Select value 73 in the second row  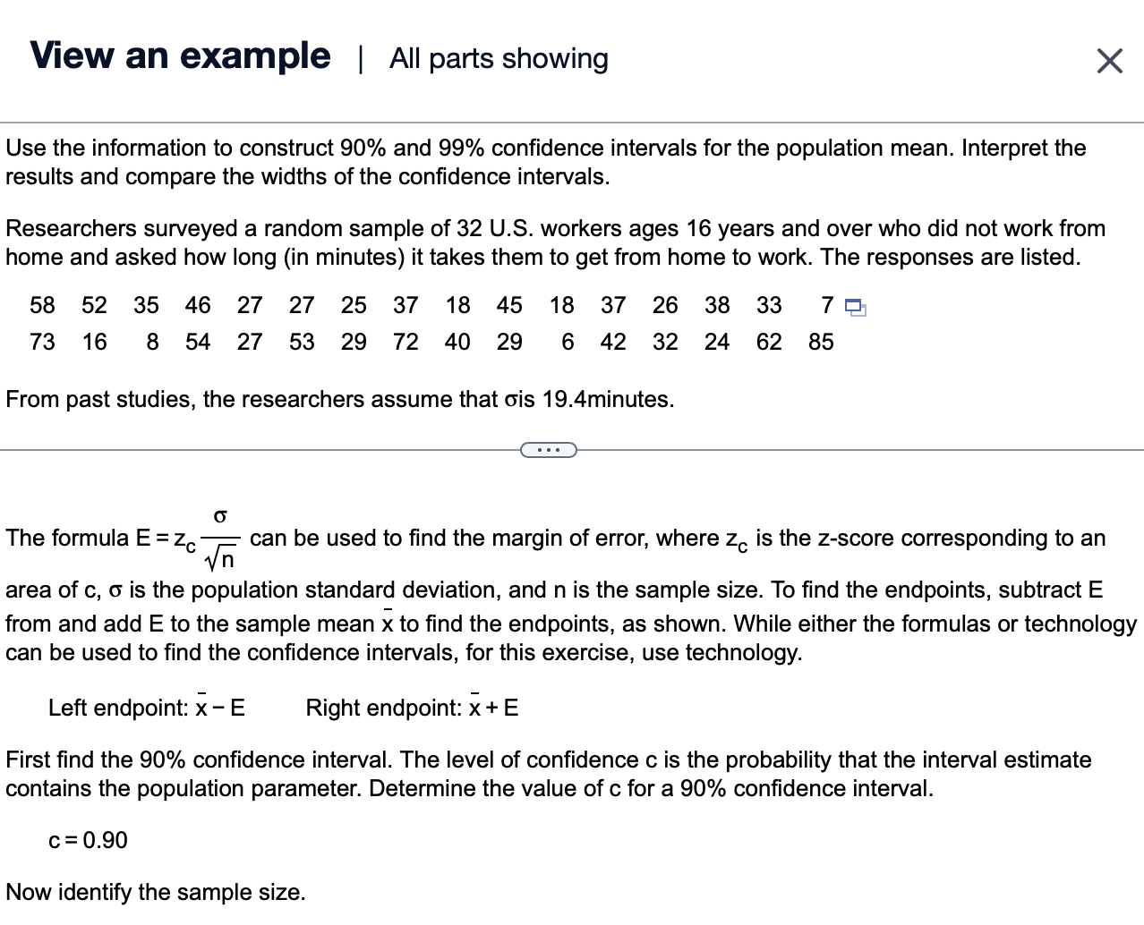41,341
